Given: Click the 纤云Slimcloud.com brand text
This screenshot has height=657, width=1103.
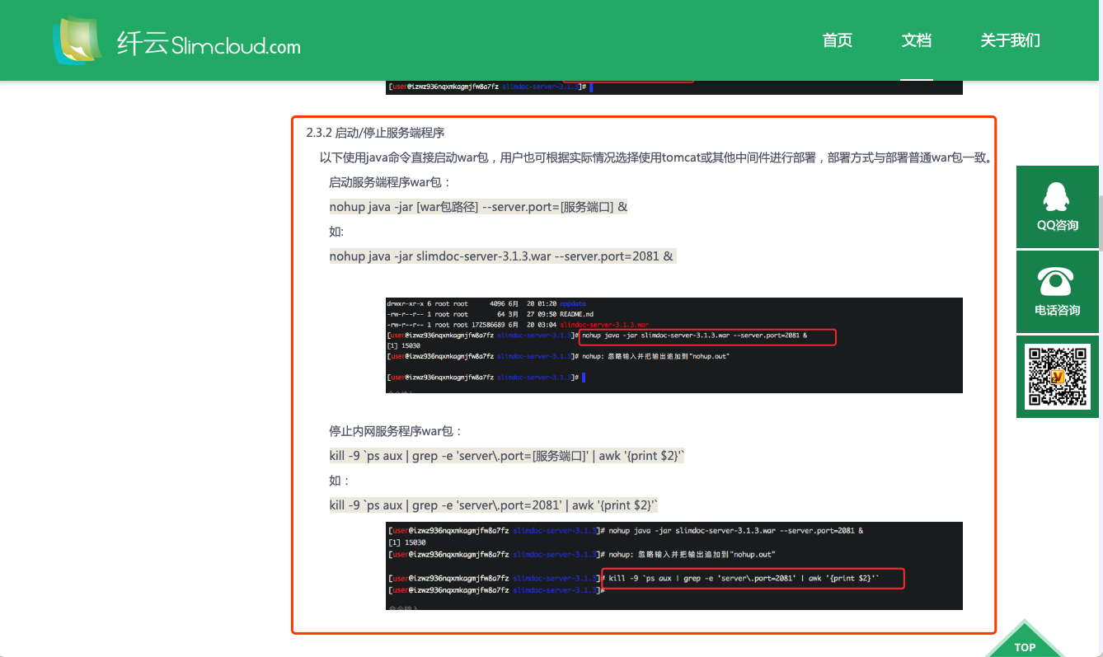Looking at the screenshot, I should pyautogui.click(x=209, y=45).
